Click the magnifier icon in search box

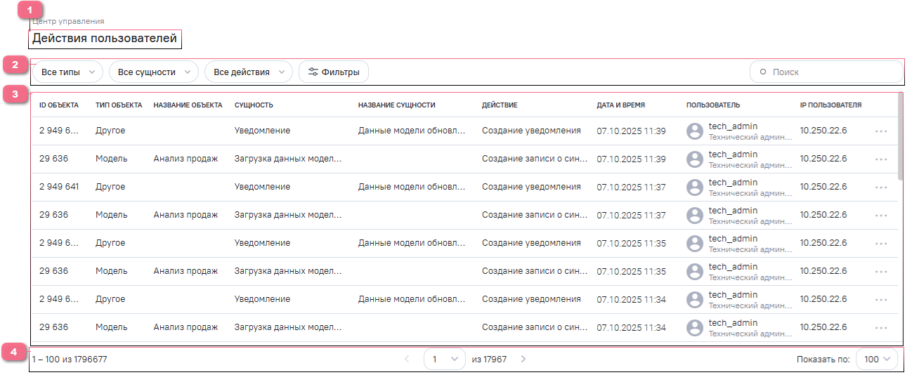pos(763,72)
